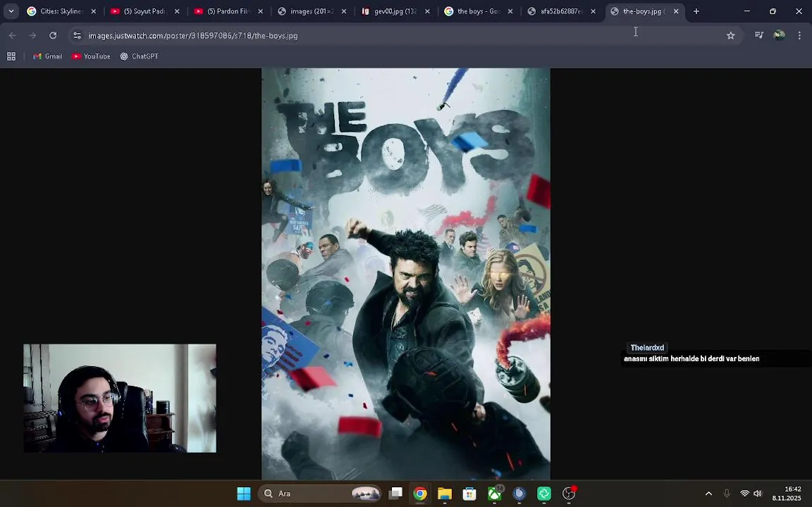
Task: Click the microphone icon in system tray
Action: click(727, 494)
